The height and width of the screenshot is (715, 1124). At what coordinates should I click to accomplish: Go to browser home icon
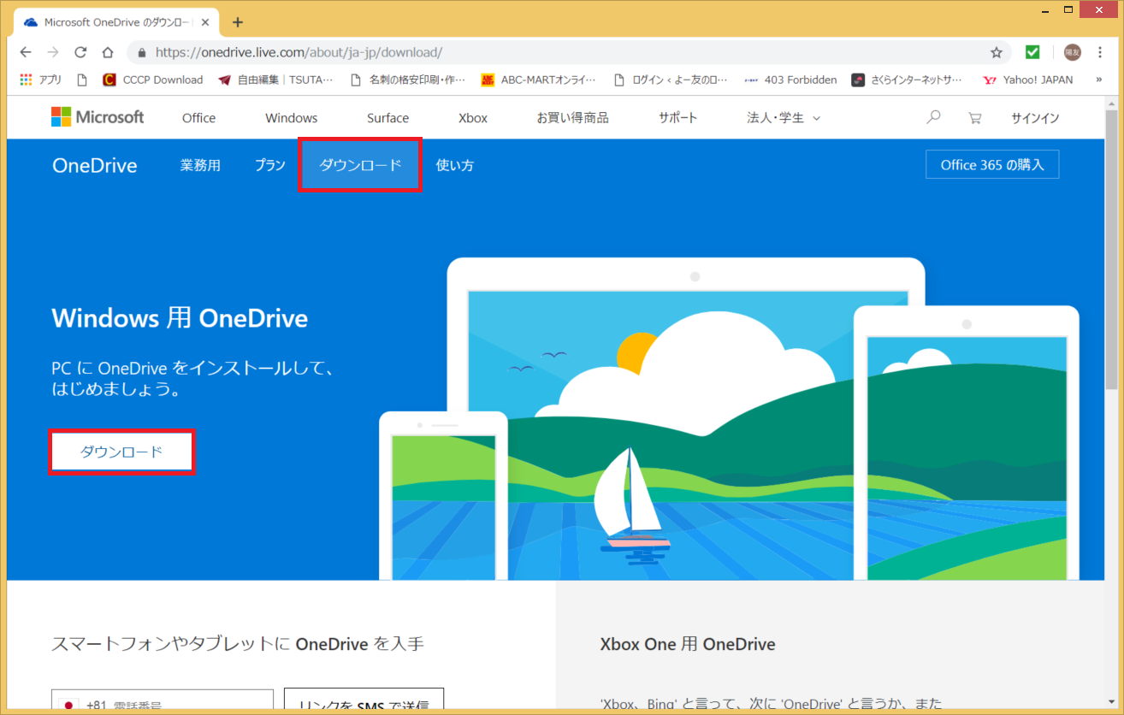click(x=108, y=52)
